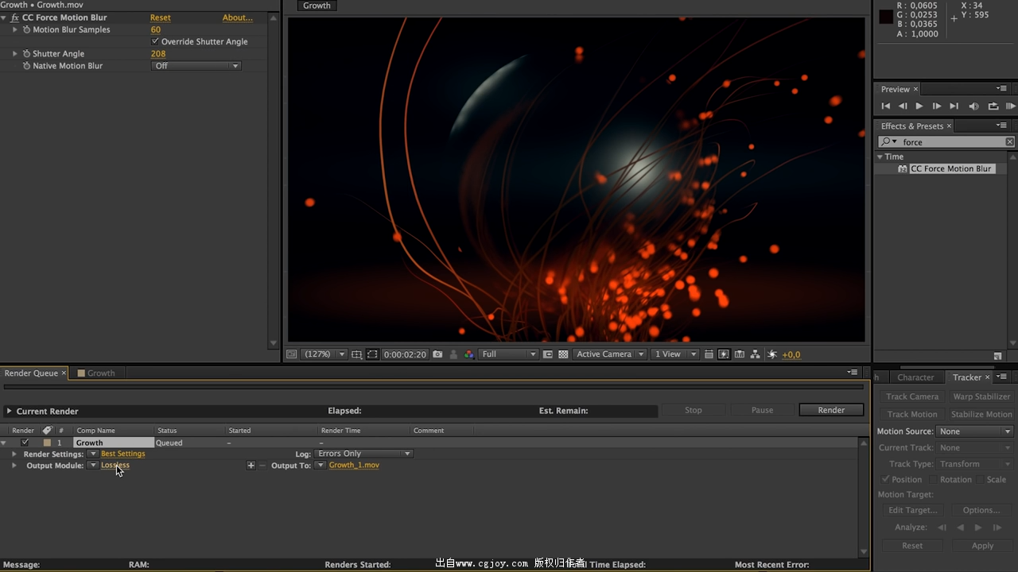Toggle Preview panel audio mute speaker icon

click(x=973, y=106)
